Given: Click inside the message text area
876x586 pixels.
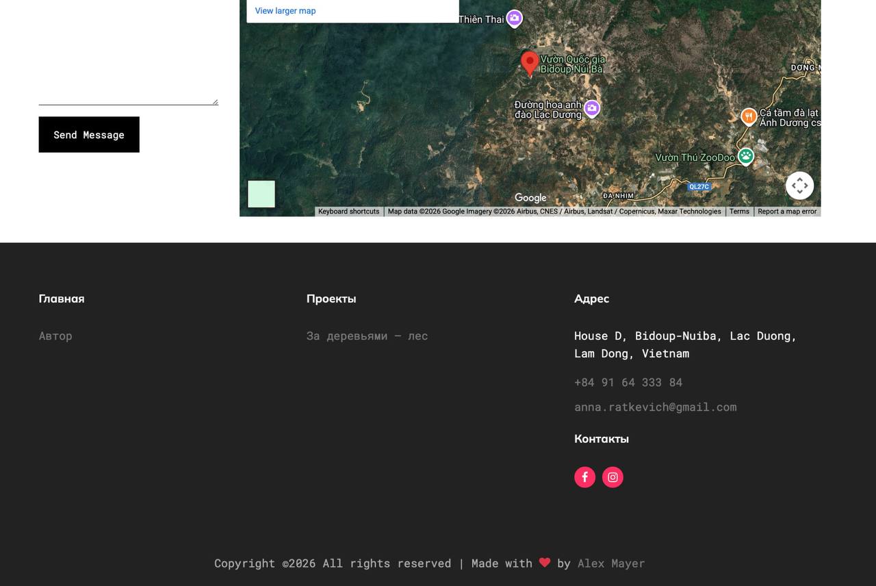Looking at the screenshot, I should tap(129, 51).
